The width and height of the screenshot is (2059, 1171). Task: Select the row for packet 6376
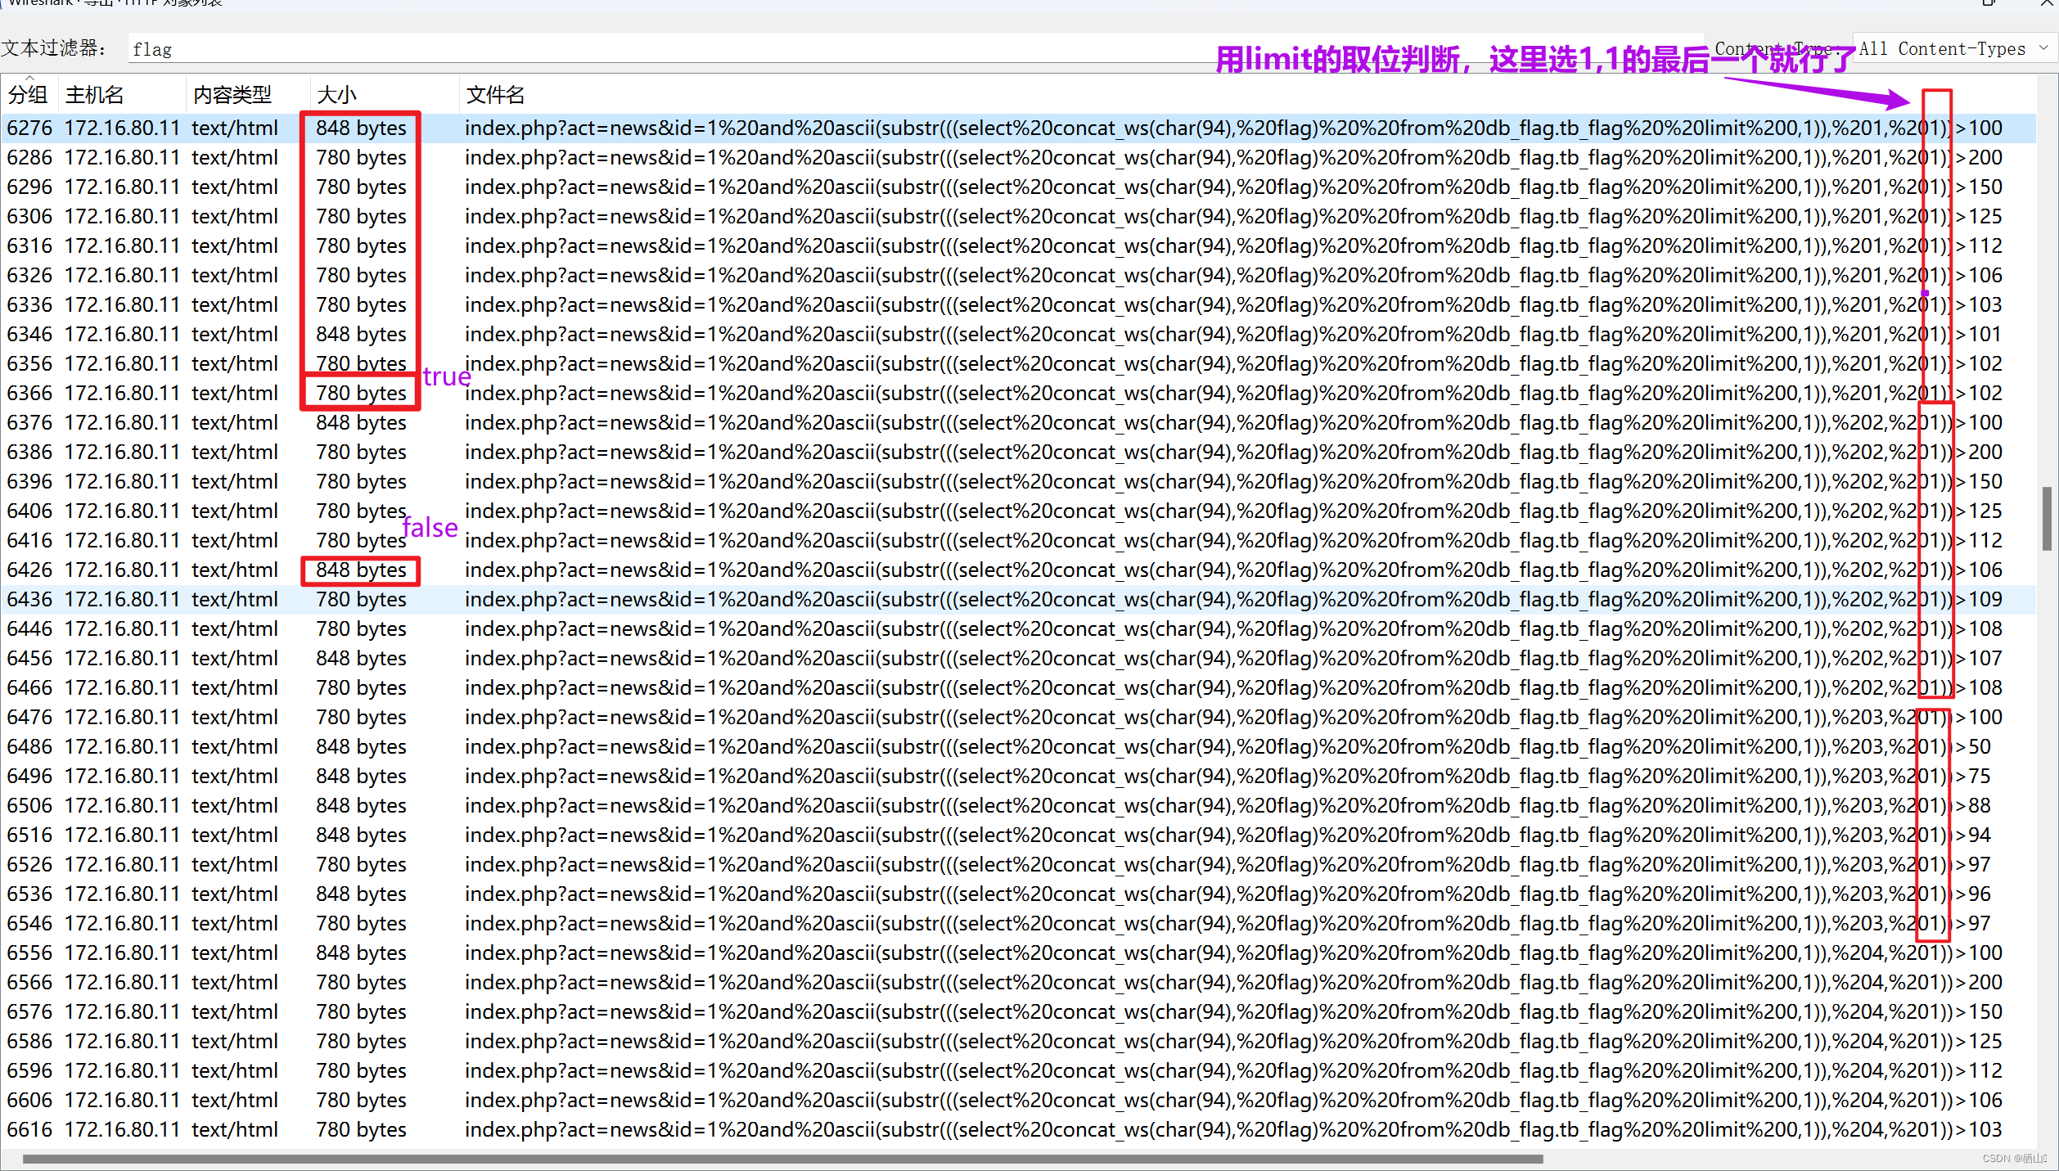1018,422
